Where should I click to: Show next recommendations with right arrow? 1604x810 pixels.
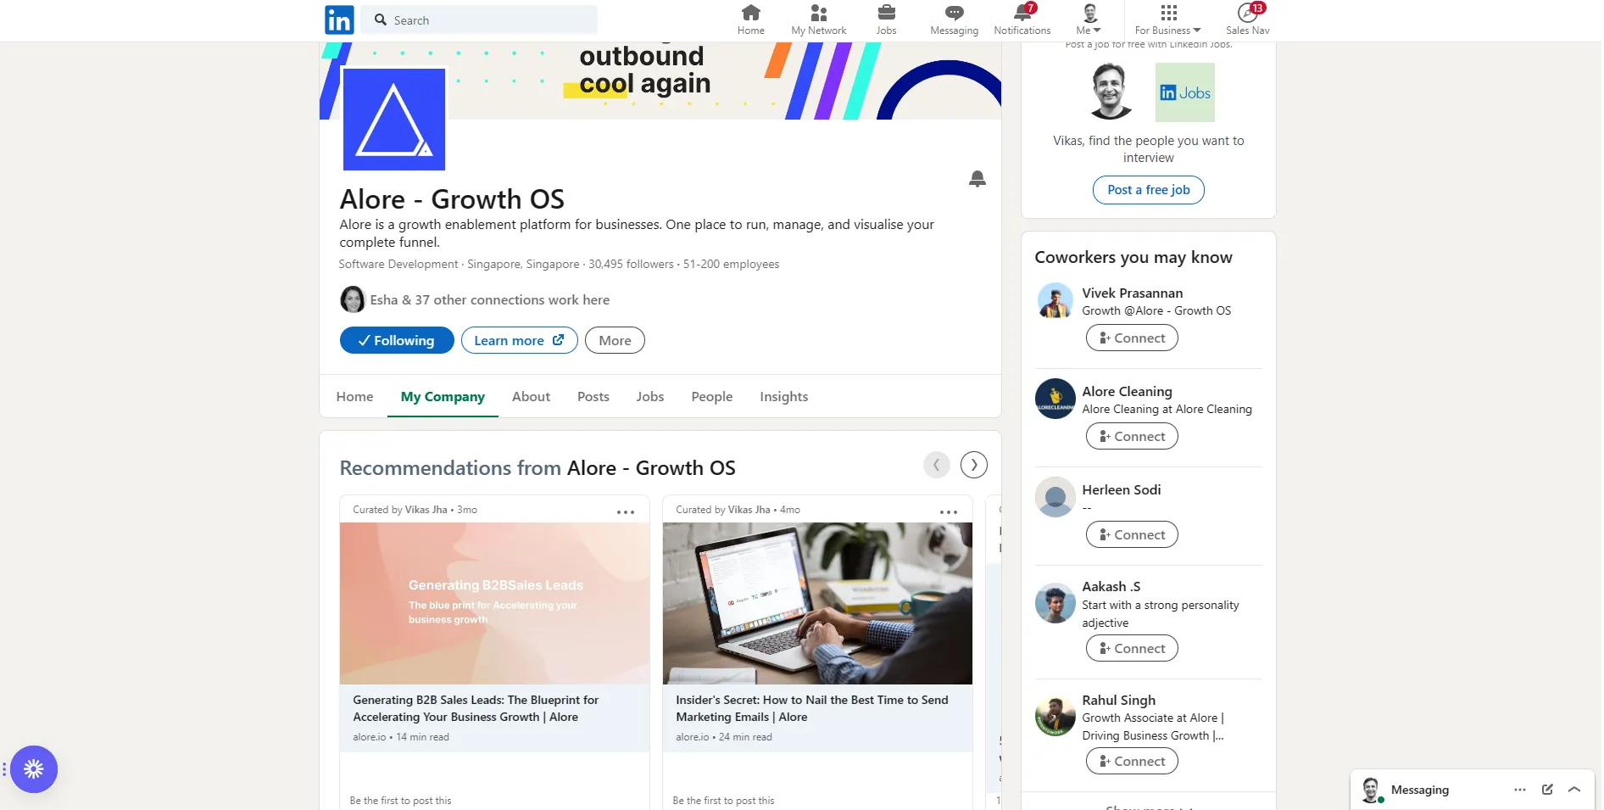click(973, 465)
